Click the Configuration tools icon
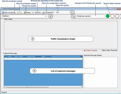This screenshot has width=121, height=94. (43, 12)
